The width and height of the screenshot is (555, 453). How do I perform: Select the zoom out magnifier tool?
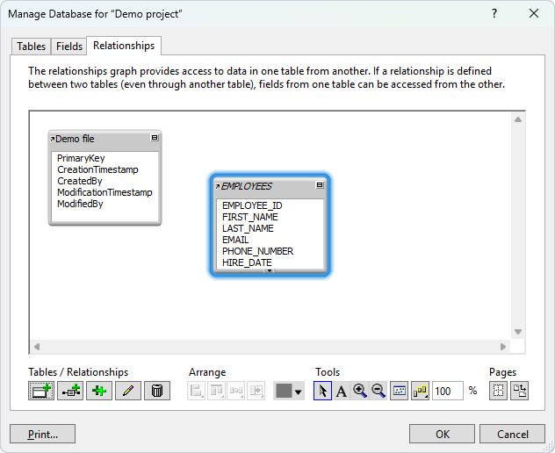(x=378, y=391)
